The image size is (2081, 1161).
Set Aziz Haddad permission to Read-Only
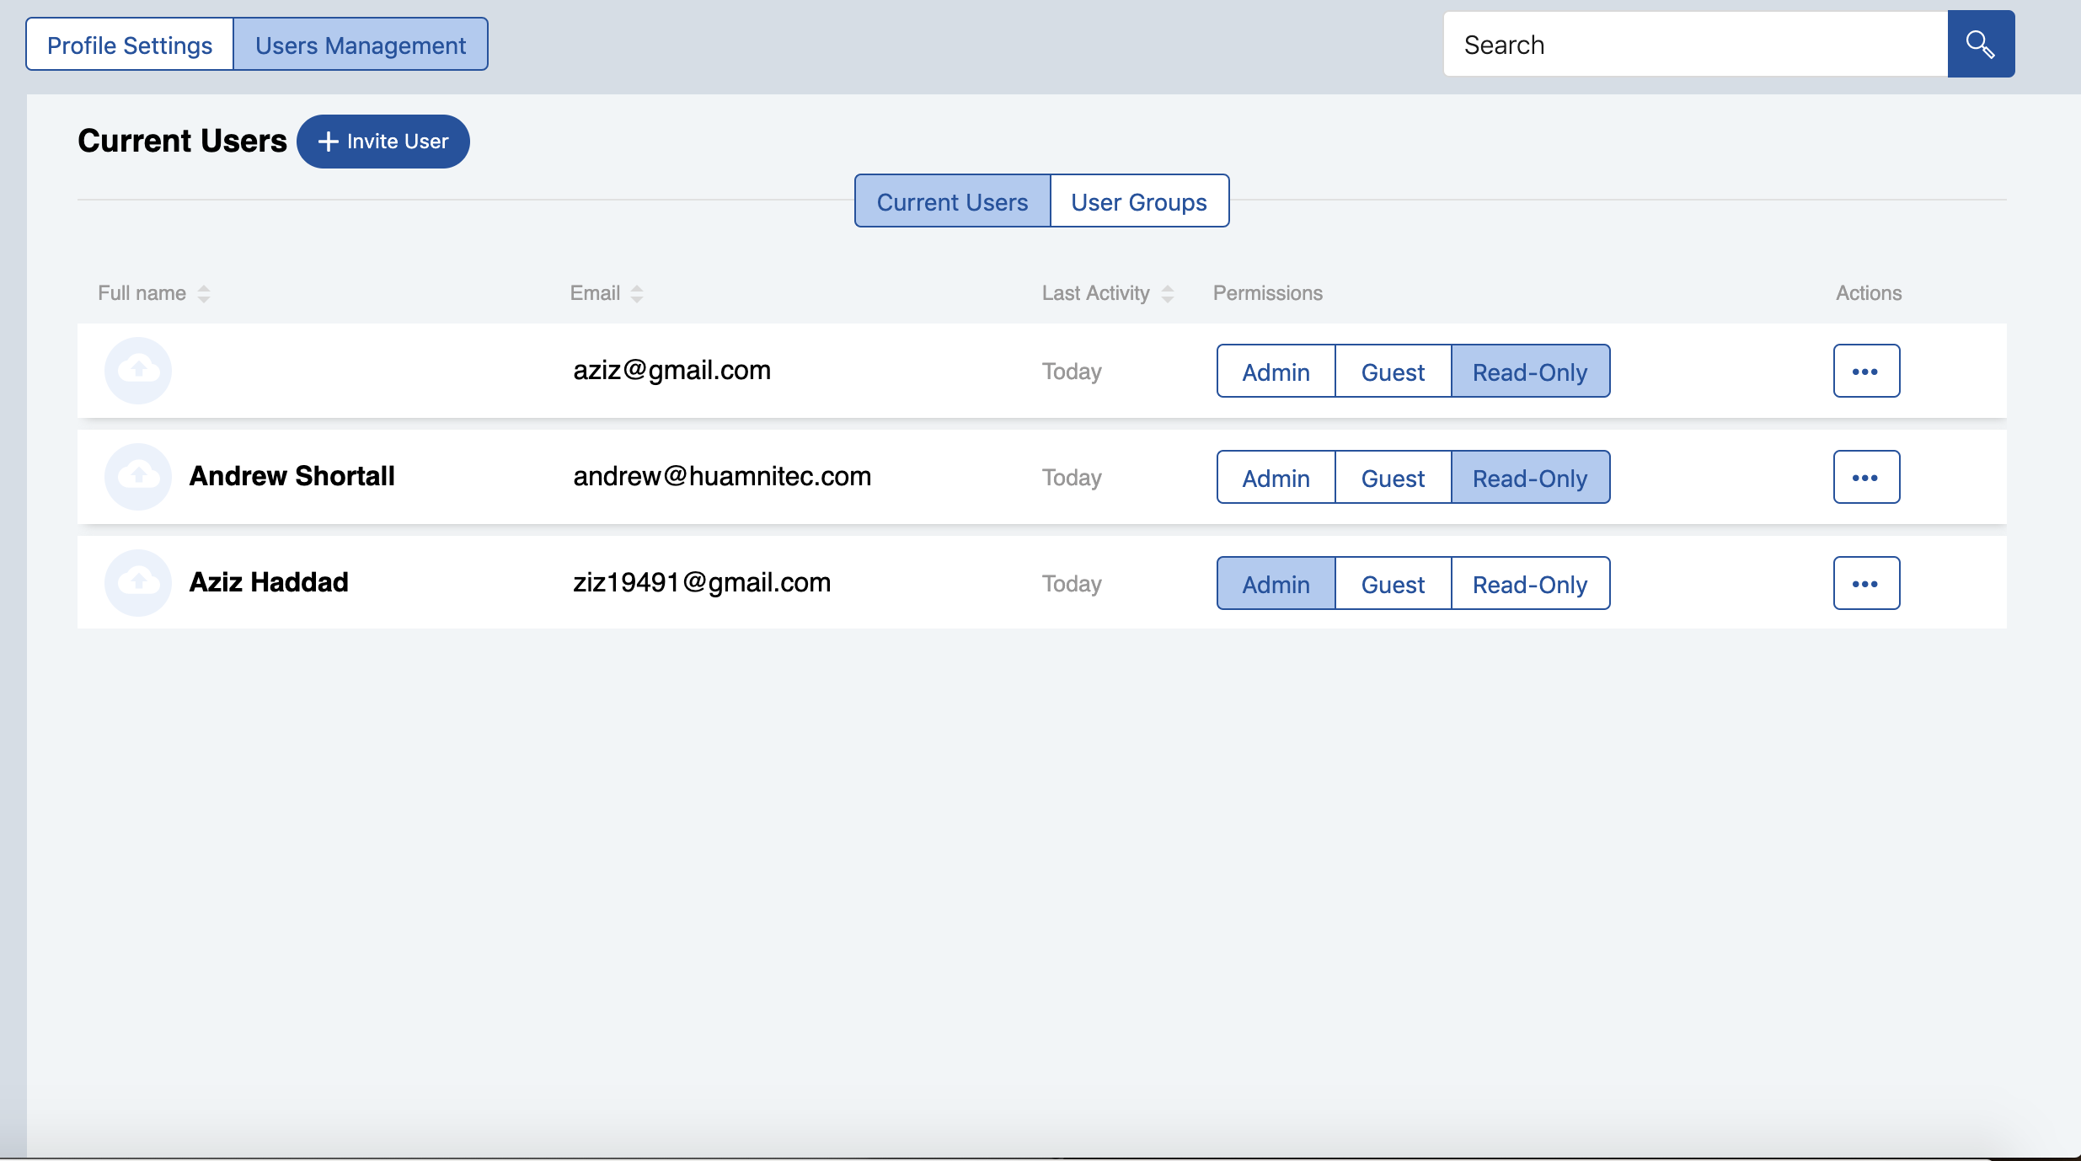[x=1529, y=584]
